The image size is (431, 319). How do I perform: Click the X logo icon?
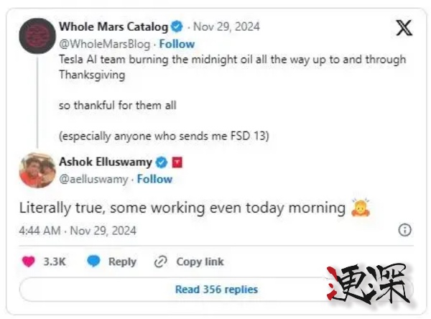point(404,27)
